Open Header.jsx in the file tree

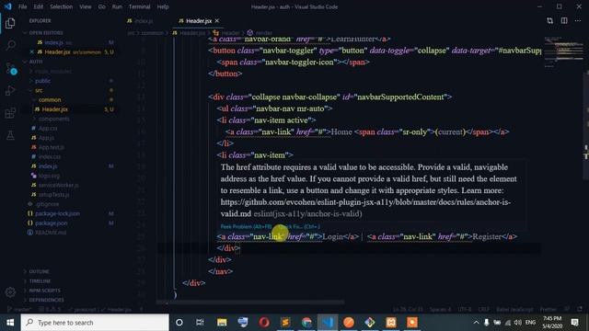click(55, 109)
